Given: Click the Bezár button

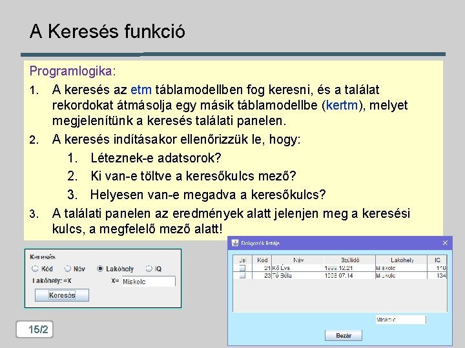Looking at the screenshot, I should 344,336.
